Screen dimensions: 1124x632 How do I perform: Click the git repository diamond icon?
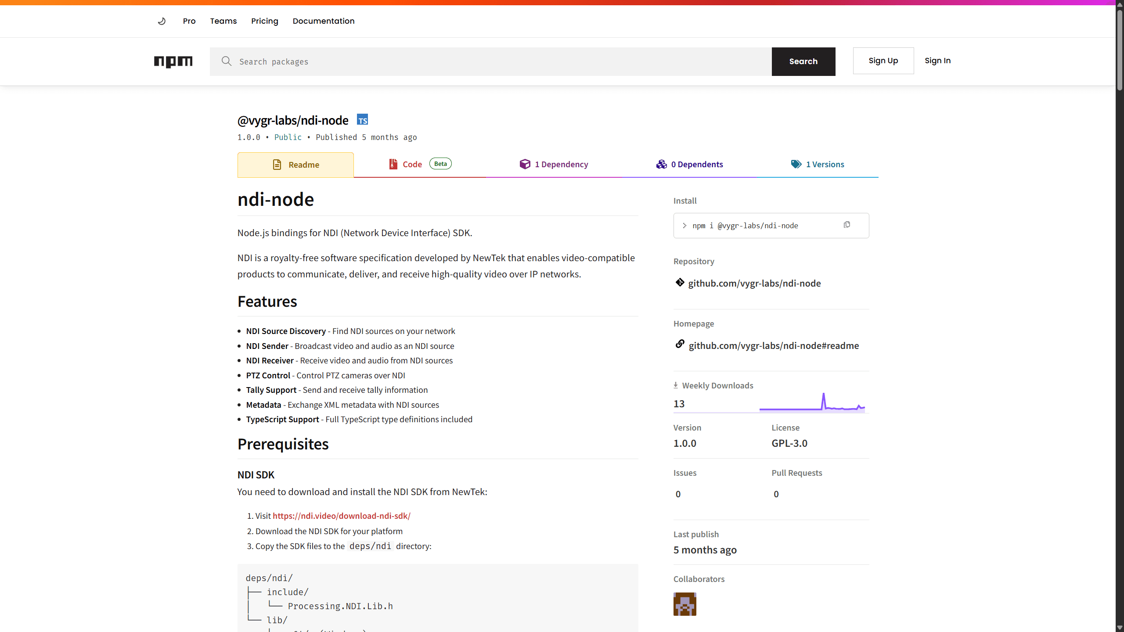[680, 282]
